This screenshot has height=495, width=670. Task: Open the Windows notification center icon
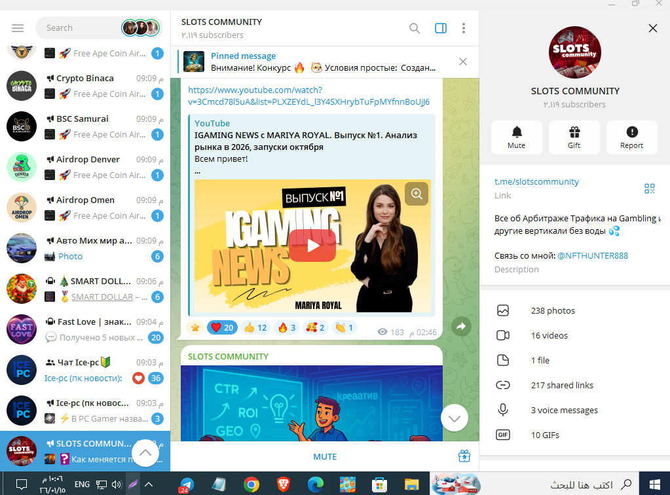tap(22, 485)
